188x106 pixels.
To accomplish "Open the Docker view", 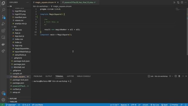I will 3,44.
